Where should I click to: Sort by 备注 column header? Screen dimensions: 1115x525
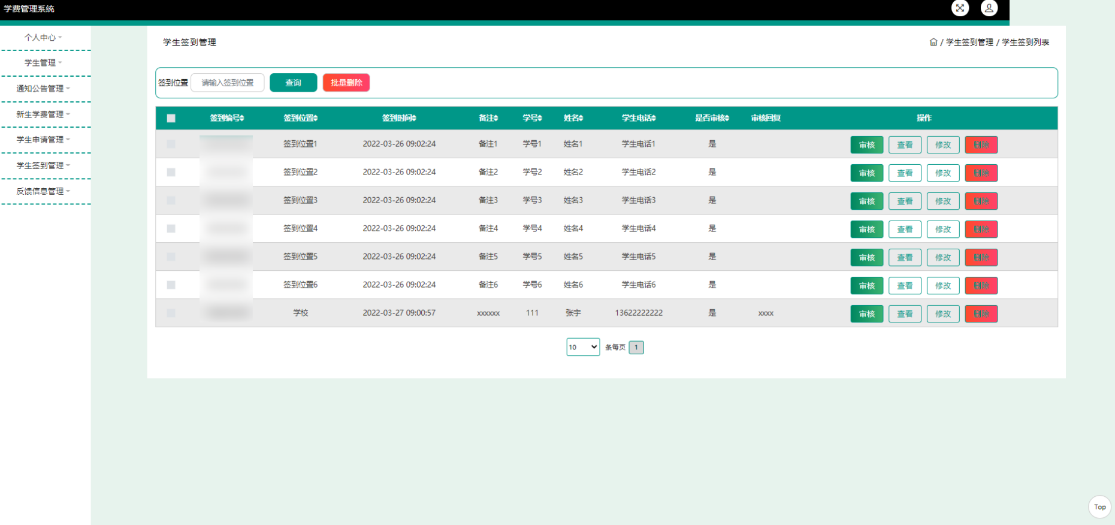click(488, 118)
